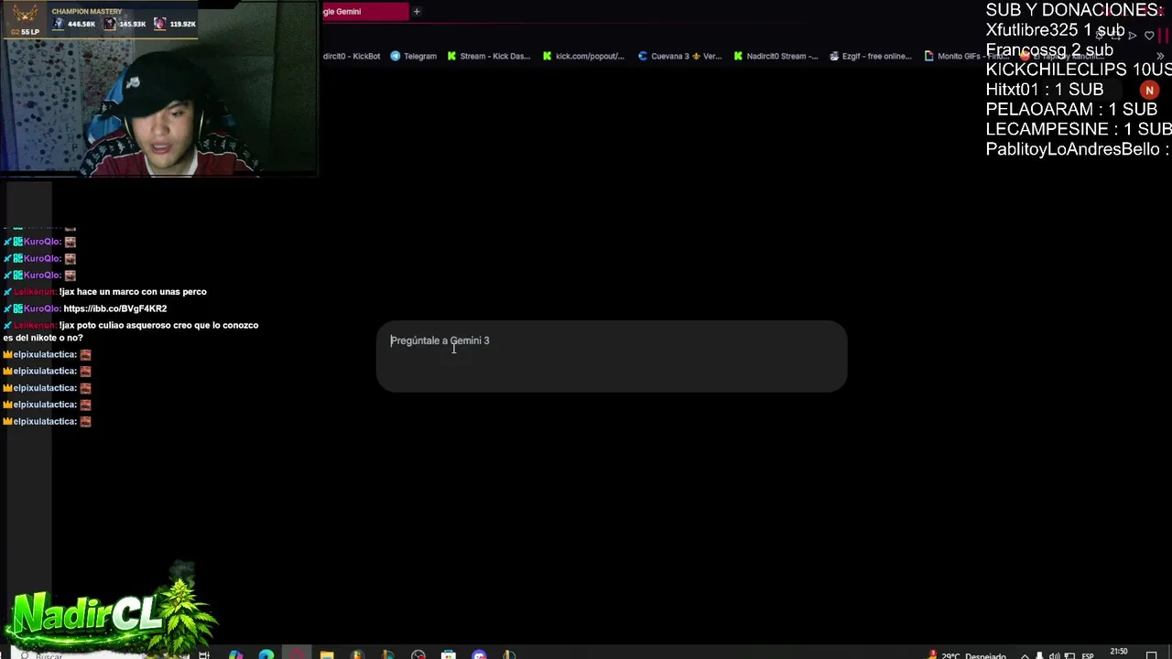Focus the Pregúntale a Gemini 3 input
This screenshot has height=659, width=1172.
tap(612, 356)
